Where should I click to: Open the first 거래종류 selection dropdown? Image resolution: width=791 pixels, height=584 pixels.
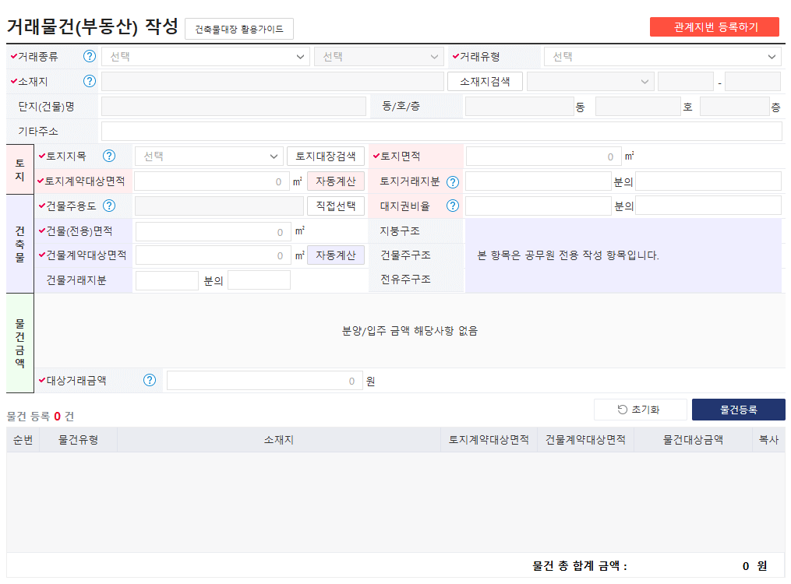click(x=205, y=56)
